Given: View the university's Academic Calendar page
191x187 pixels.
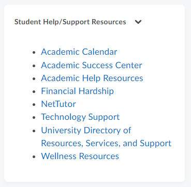Looking at the screenshot, I should tap(79, 52).
